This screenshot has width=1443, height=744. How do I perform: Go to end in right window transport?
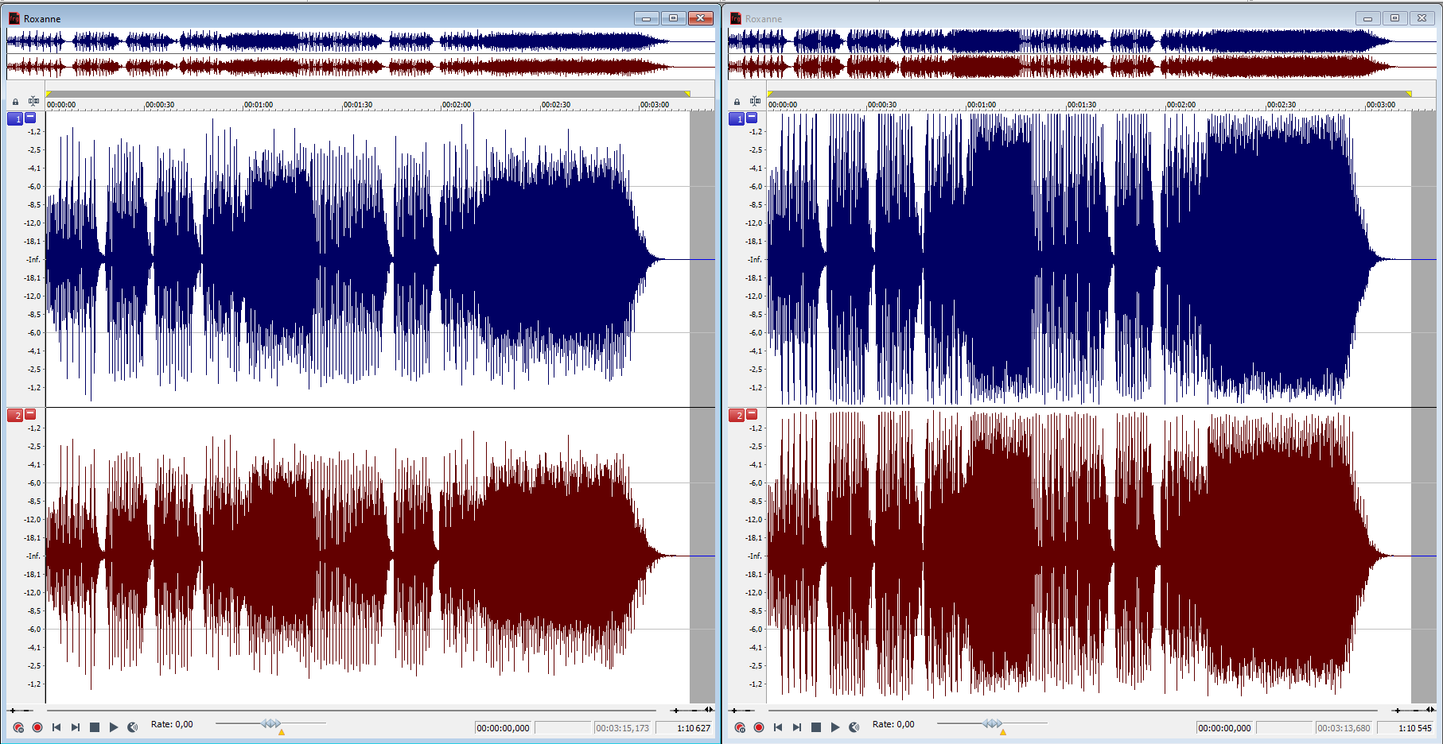point(797,727)
